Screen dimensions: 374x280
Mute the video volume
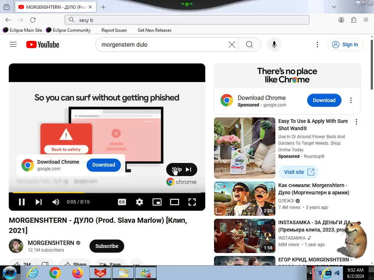point(56,202)
